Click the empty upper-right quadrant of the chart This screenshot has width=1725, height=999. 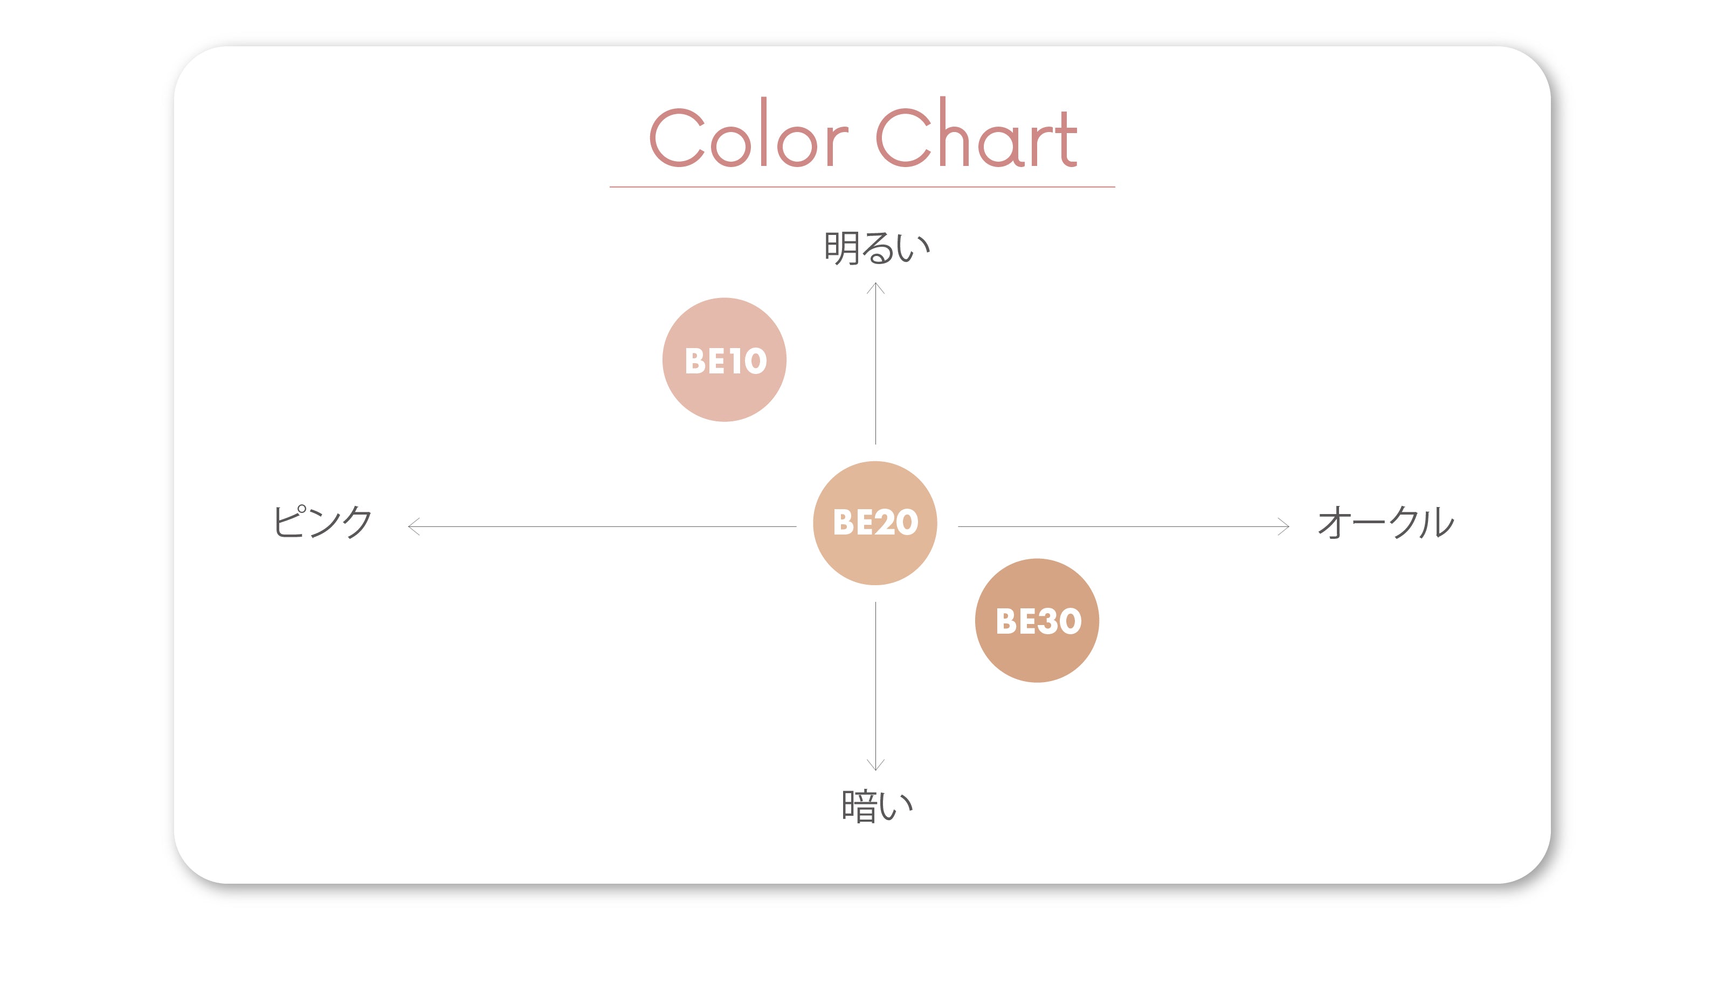[x=1164, y=356]
